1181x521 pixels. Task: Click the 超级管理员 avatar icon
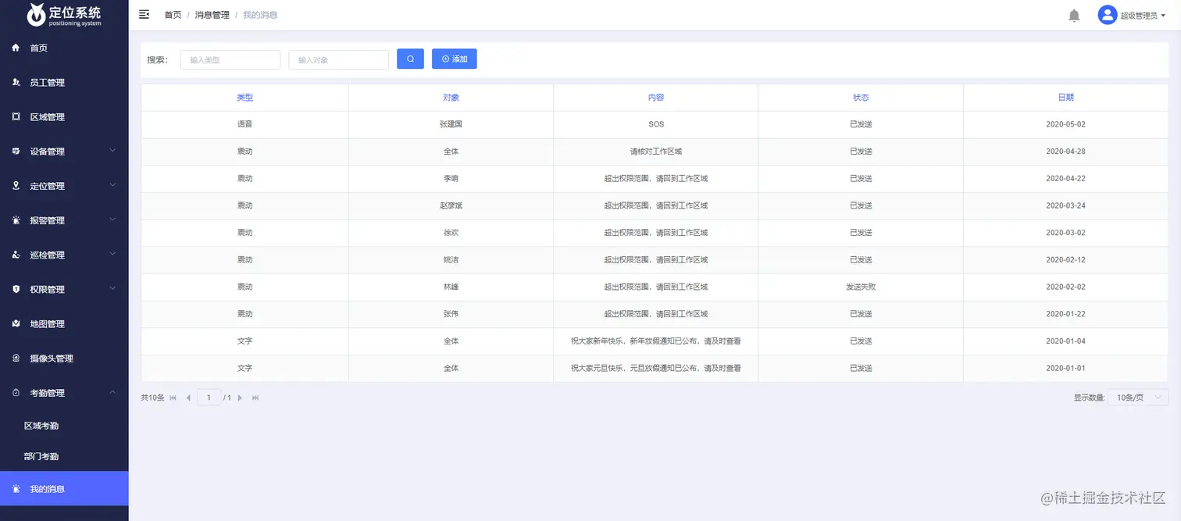(1107, 14)
